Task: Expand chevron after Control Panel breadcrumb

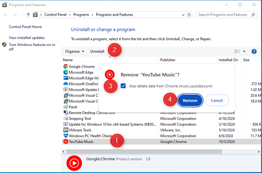Action: click(x=70, y=15)
